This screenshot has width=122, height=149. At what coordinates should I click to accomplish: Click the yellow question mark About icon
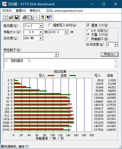(43, 18)
